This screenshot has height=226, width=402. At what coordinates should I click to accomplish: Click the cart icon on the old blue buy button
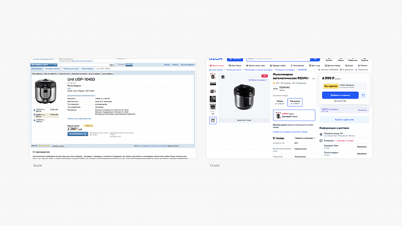click(x=85, y=134)
